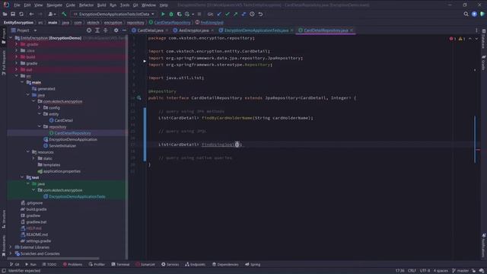Expand the config package
The image size is (487, 274).
click(x=39, y=107)
